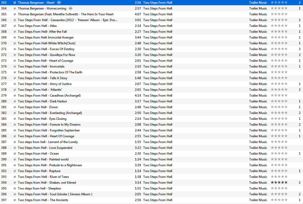Rate 'Immortal Avenger' three stars

coord(279,37)
